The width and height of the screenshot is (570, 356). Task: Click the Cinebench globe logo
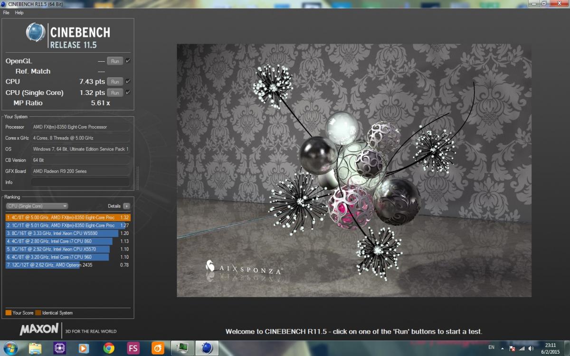coord(35,33)
